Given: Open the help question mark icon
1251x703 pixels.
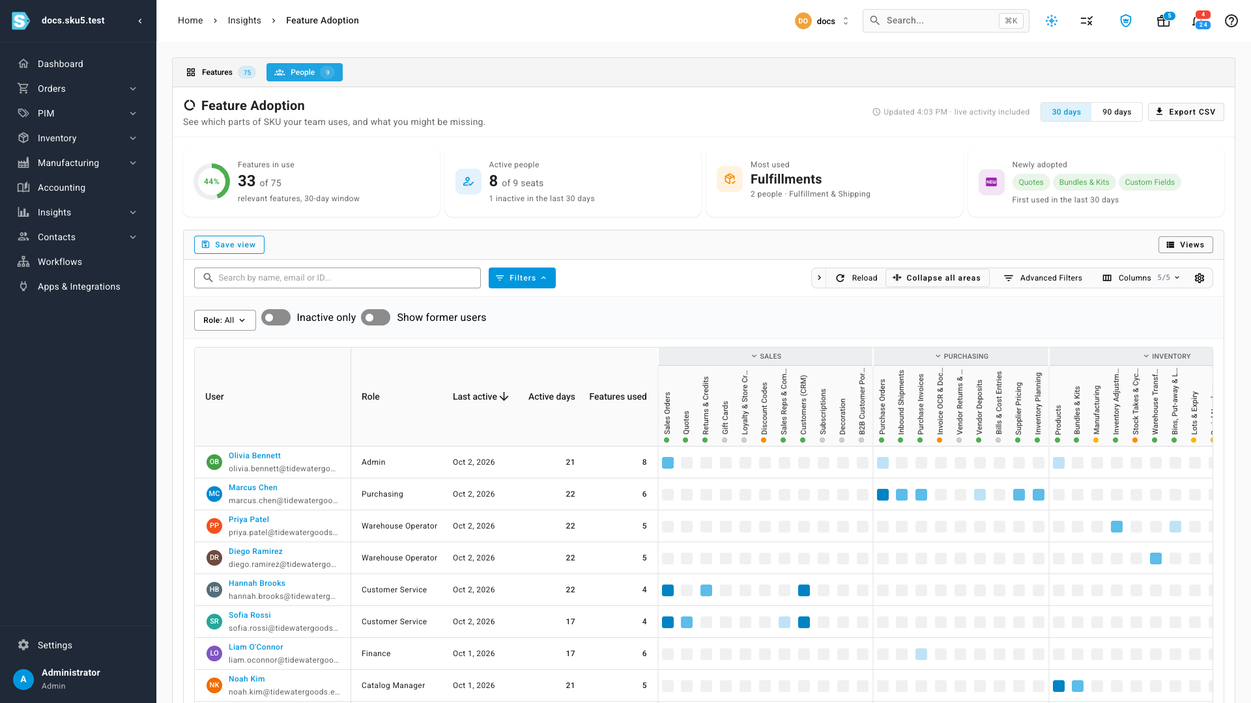Looking at the screenshot, I should [x=1231, y=21].
